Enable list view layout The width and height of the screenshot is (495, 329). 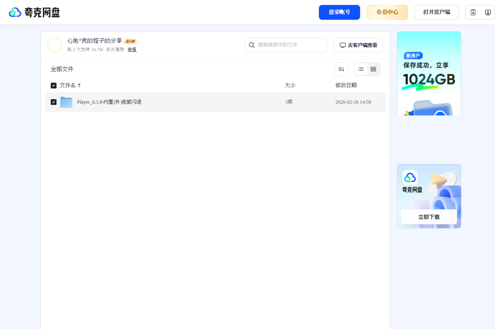click(361, 69)
